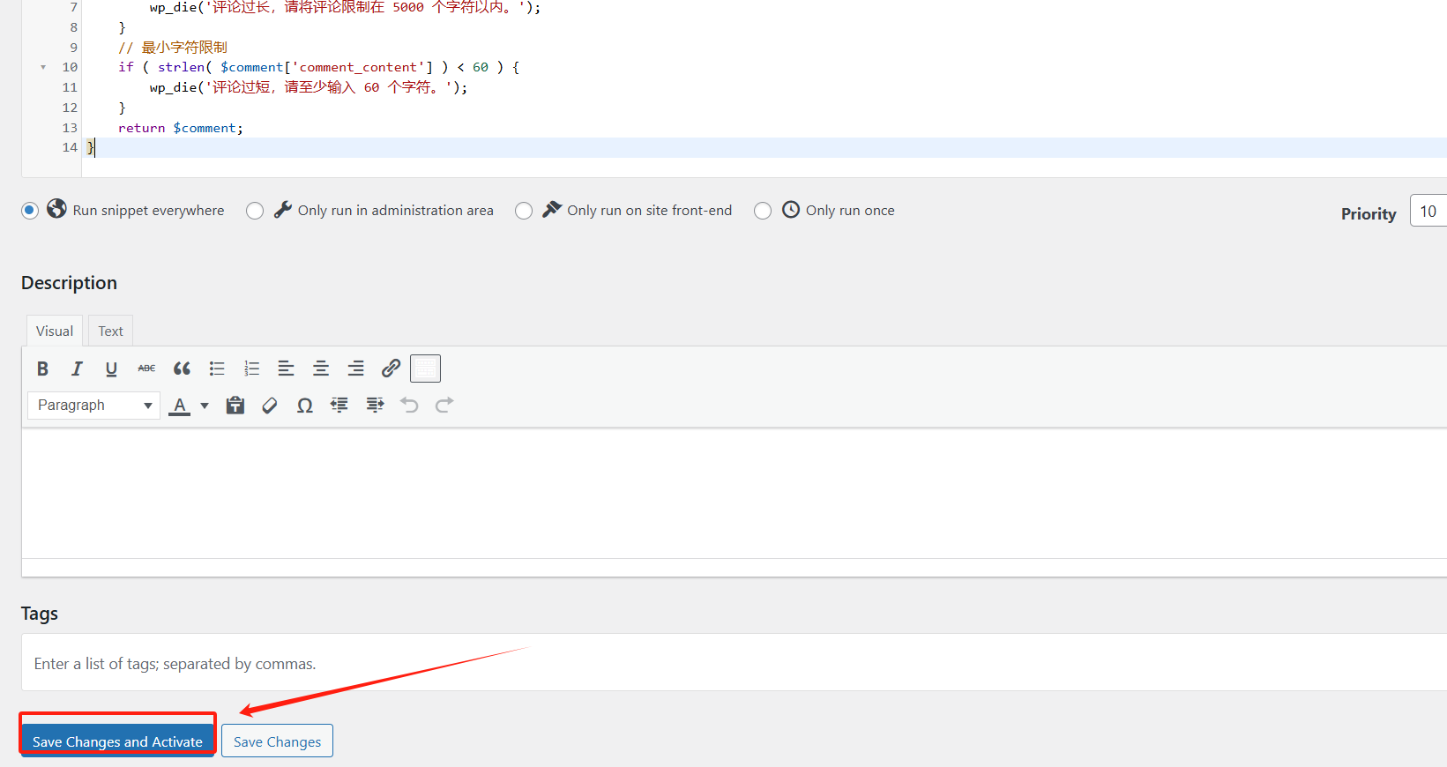Apply text color with A icon

click(x=180, y=406)
